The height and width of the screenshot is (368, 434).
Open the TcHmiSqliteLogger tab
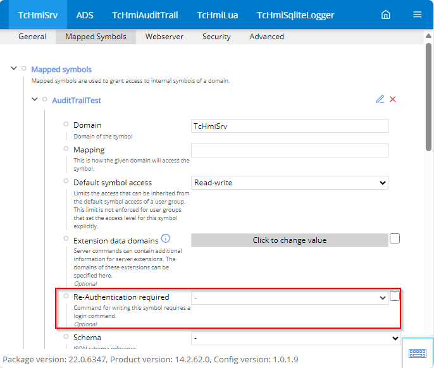[x=295, y=15]
